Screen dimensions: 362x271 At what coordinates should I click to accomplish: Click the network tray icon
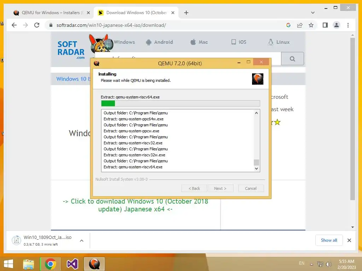pos(320,264)
